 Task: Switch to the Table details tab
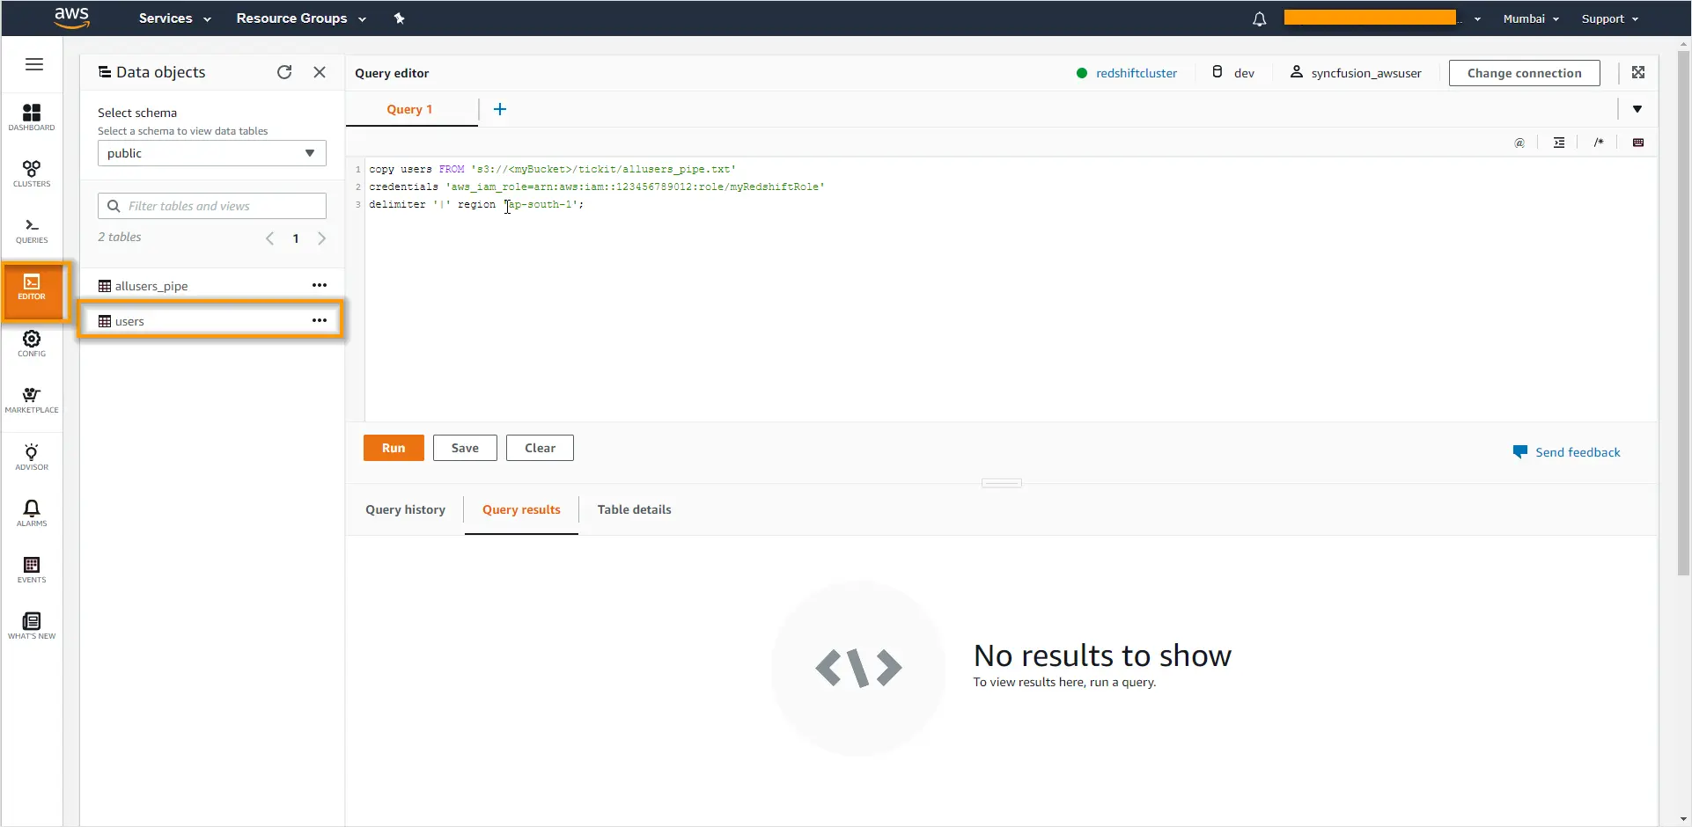coord(634,509)
